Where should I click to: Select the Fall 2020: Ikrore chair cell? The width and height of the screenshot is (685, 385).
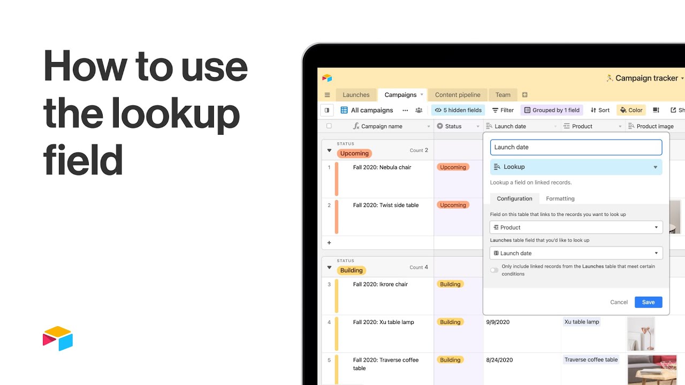click(380, 284)
